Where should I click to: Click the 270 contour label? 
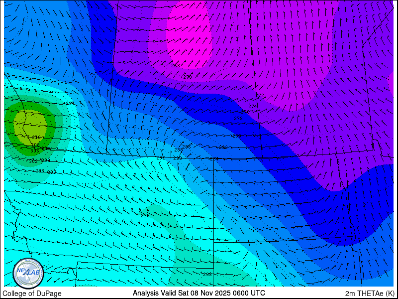[x=188, y=77]
